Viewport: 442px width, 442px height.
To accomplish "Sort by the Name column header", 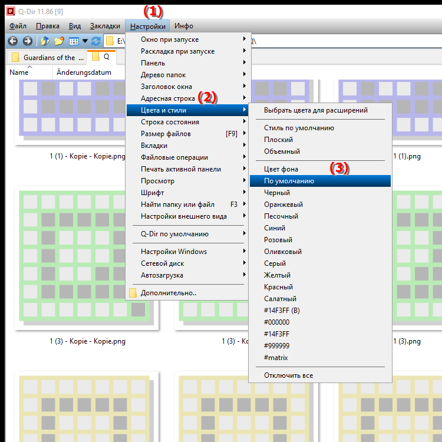I will coord(29,72).
